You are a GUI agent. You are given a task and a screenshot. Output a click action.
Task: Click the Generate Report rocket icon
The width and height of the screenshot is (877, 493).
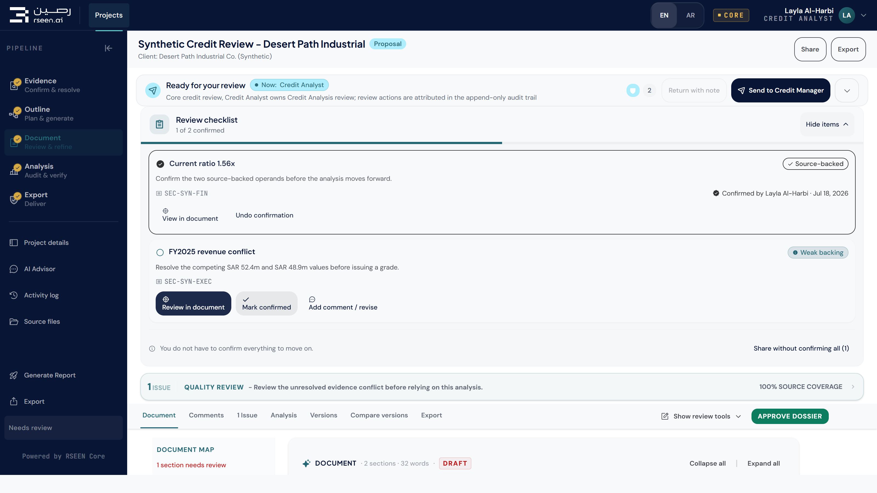point(14,375)
